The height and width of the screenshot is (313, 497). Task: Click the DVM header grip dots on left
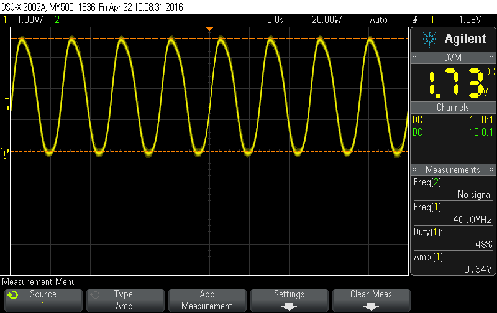(414, 58)
